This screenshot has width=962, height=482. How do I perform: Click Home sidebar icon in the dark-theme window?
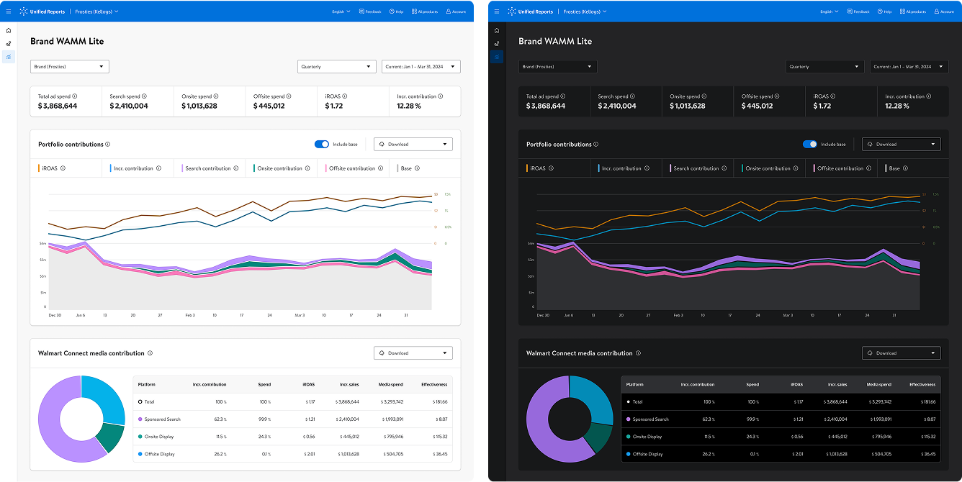pos(497,31)
